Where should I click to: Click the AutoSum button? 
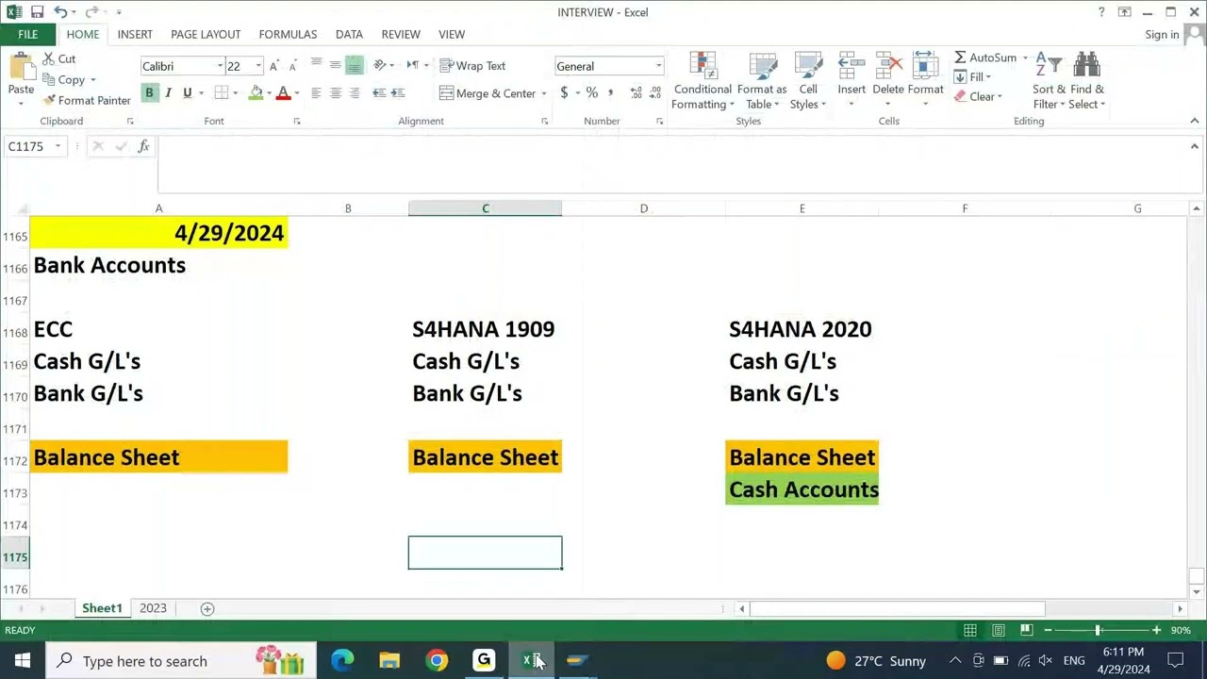click(985, 58)
